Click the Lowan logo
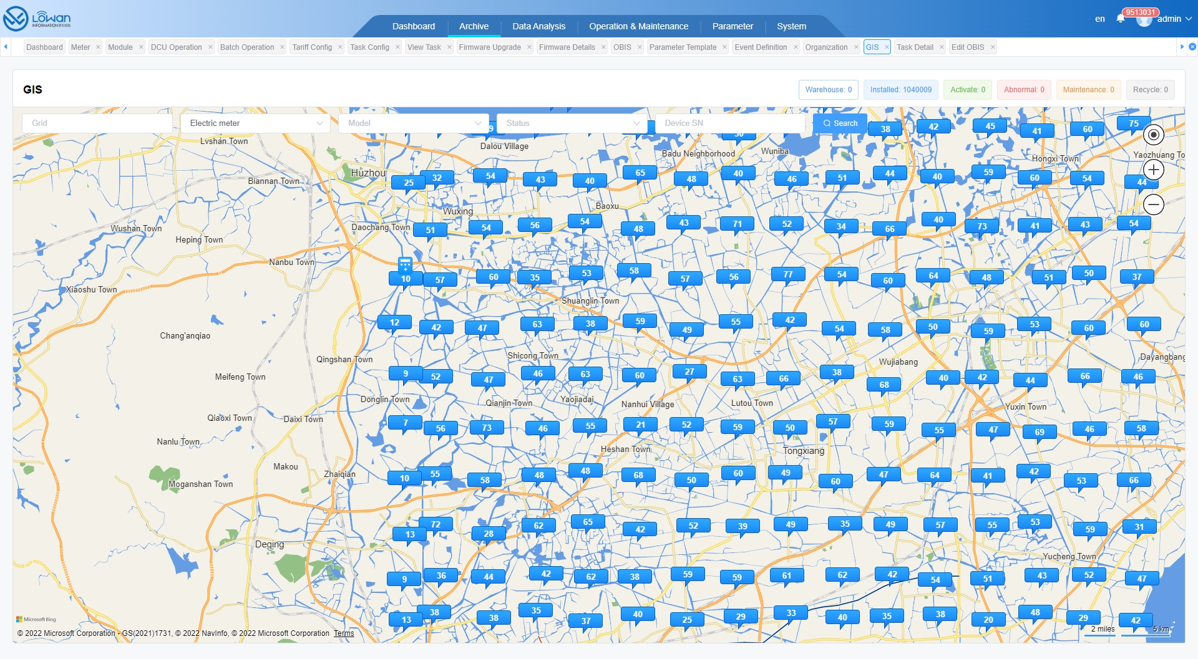Image resolution: width=1198 pixels, height=659 pixels. [37, 19]
